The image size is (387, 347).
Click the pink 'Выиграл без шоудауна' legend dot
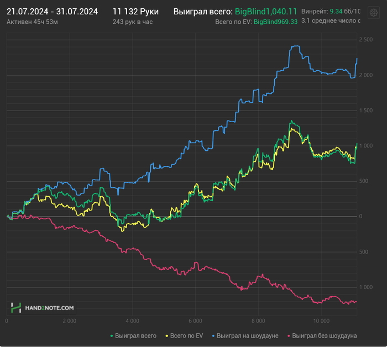coord(289,336)
